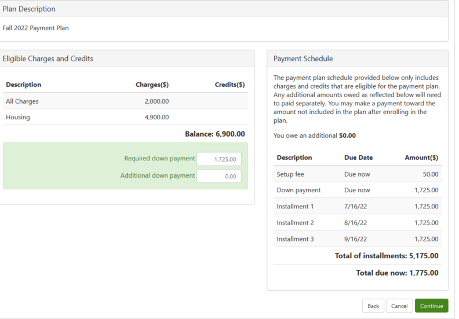Image resolution: width=459 pixels, height=319 pixels.
Task: Click the Additional down payment input
Action: [219, 177]
